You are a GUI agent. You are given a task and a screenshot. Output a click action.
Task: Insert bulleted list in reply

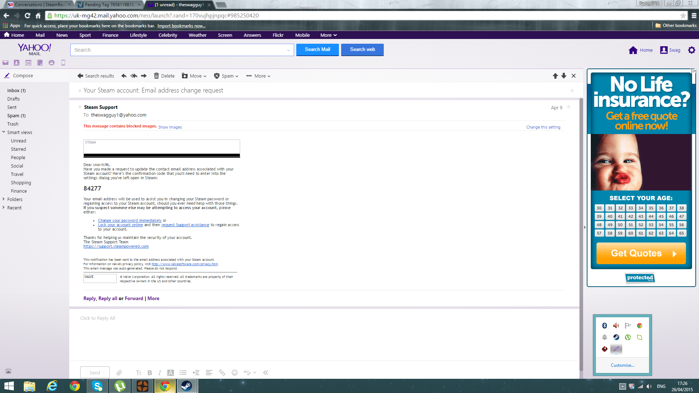(x=183, y=373)
